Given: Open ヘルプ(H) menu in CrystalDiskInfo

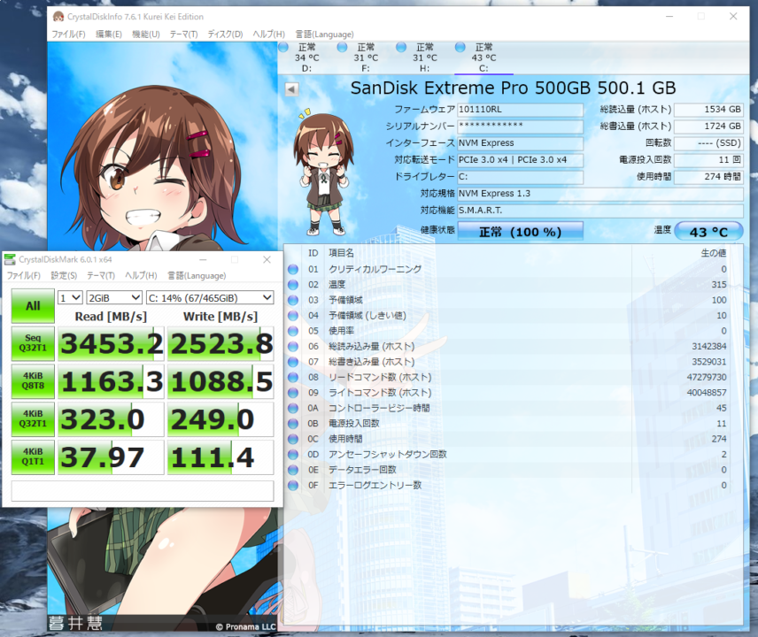Looking at the screenshot, I should [x=269, y=35].
